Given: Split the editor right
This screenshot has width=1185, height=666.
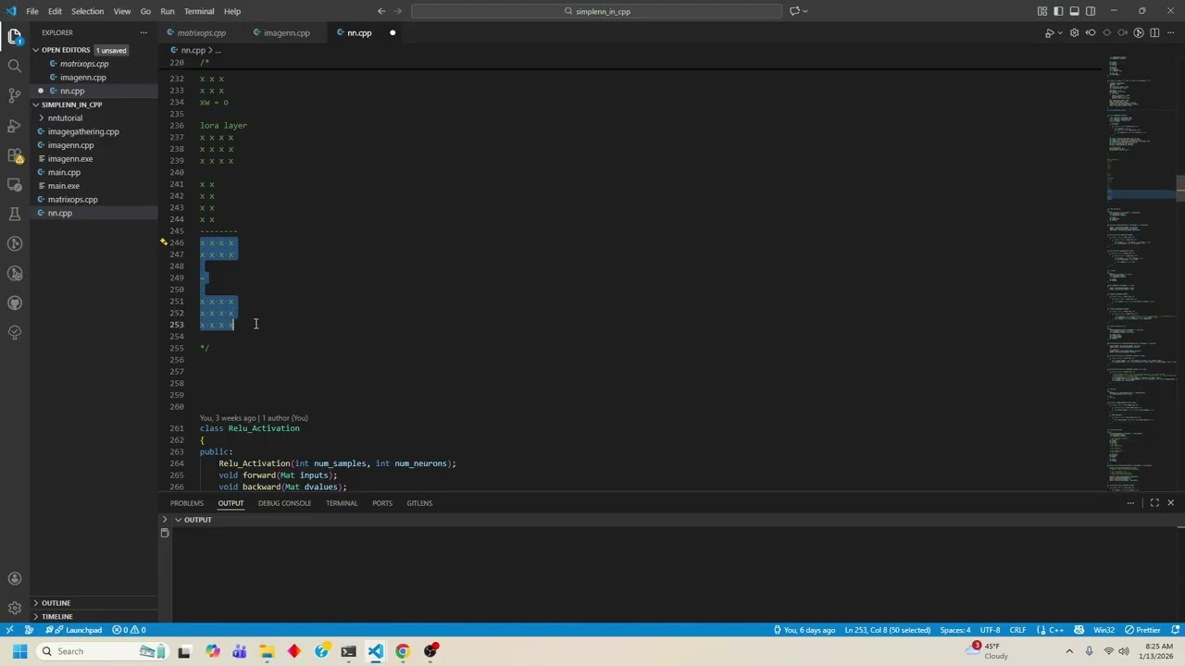Looking at the screenshot, I should [1154, 32].
